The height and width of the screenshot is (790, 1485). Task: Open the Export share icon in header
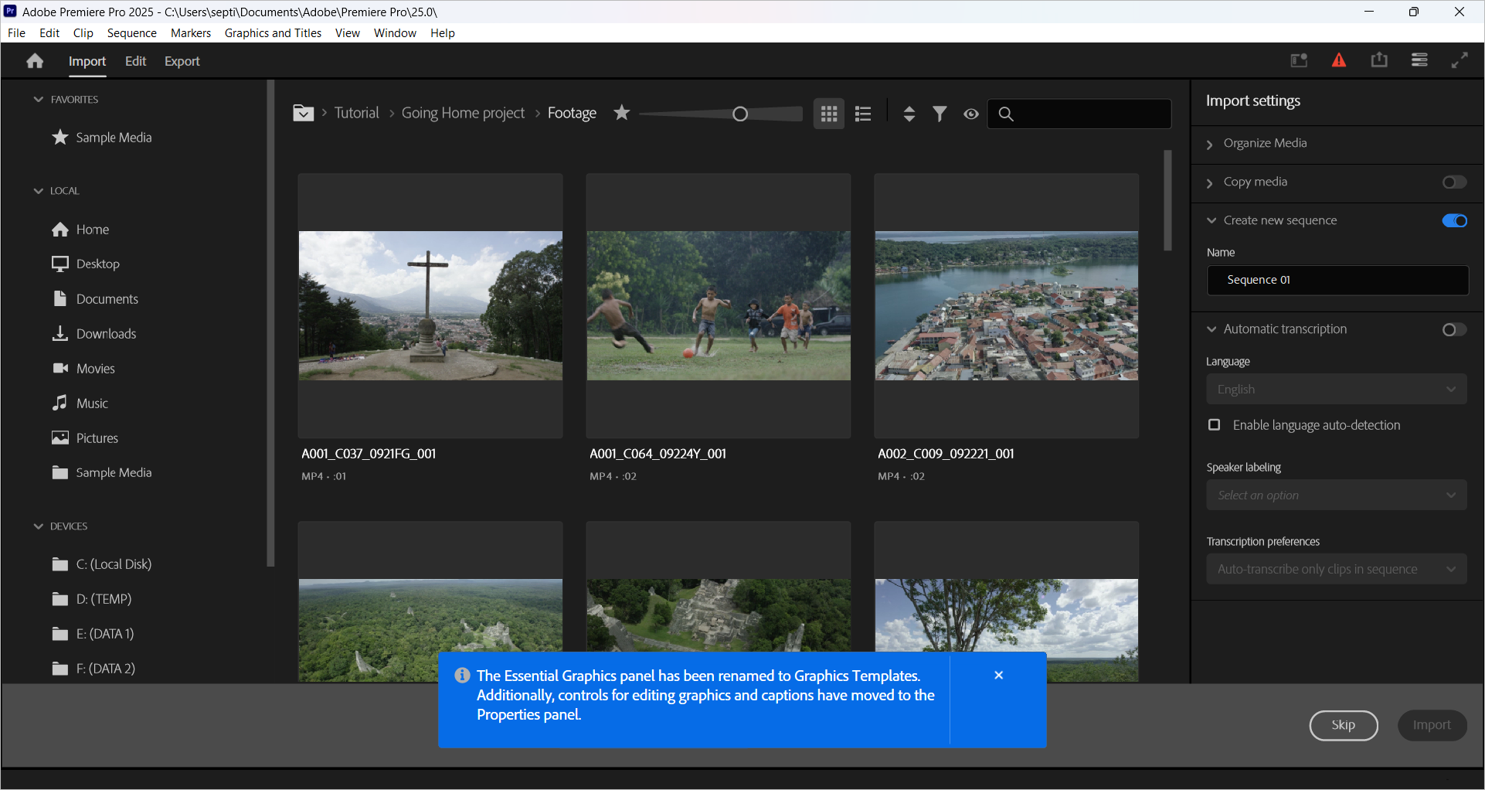pyautogui.click(x=1379, y=60)
